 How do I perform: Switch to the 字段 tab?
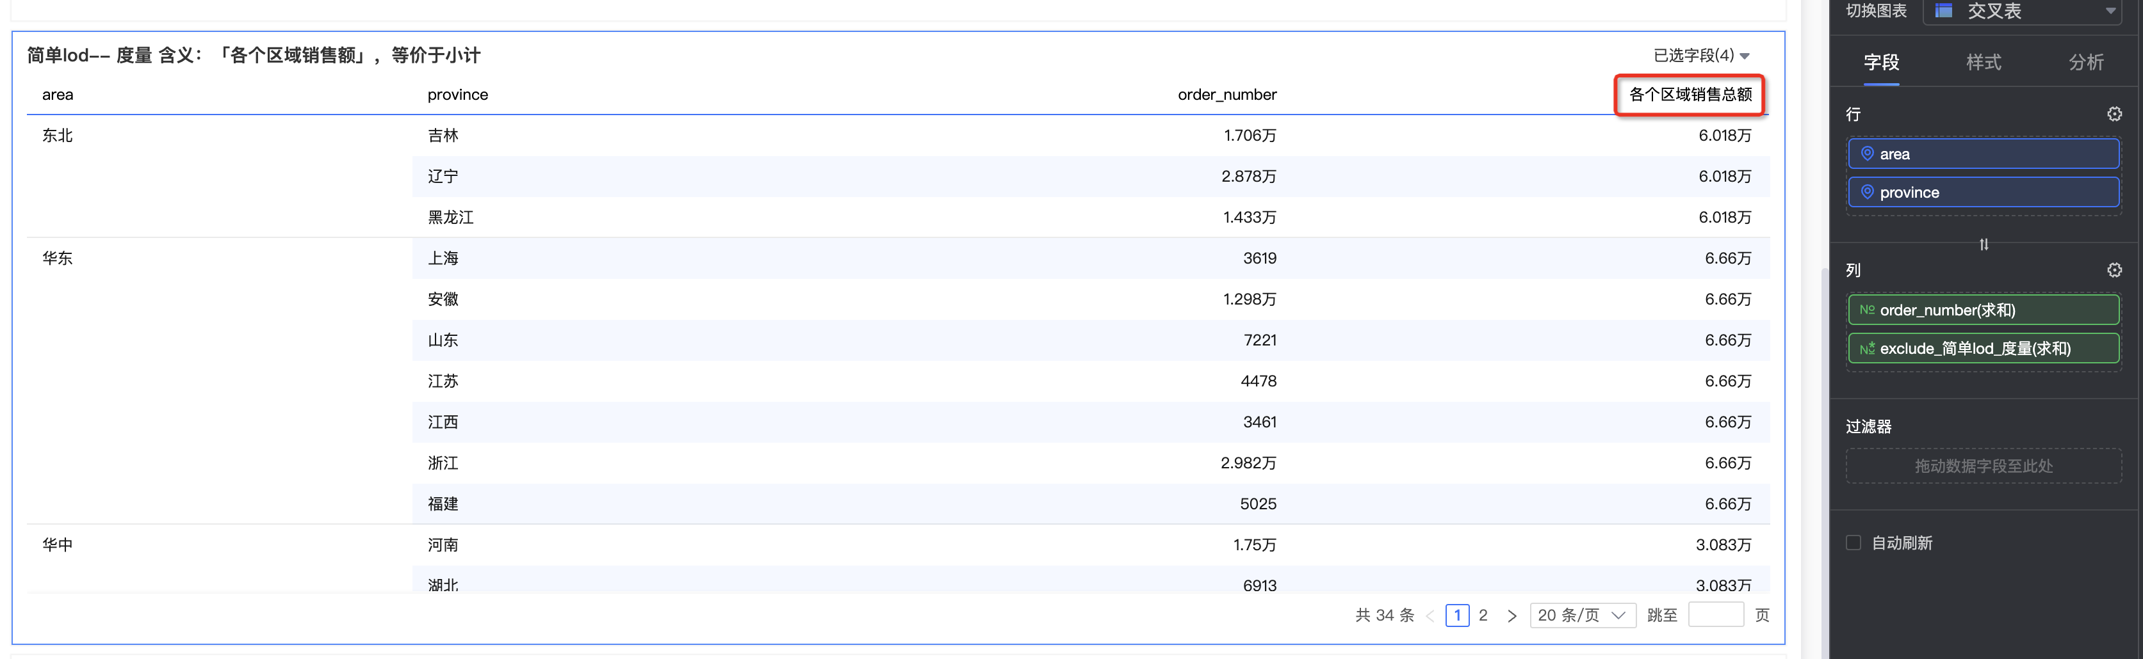(x=1881, y=62)
